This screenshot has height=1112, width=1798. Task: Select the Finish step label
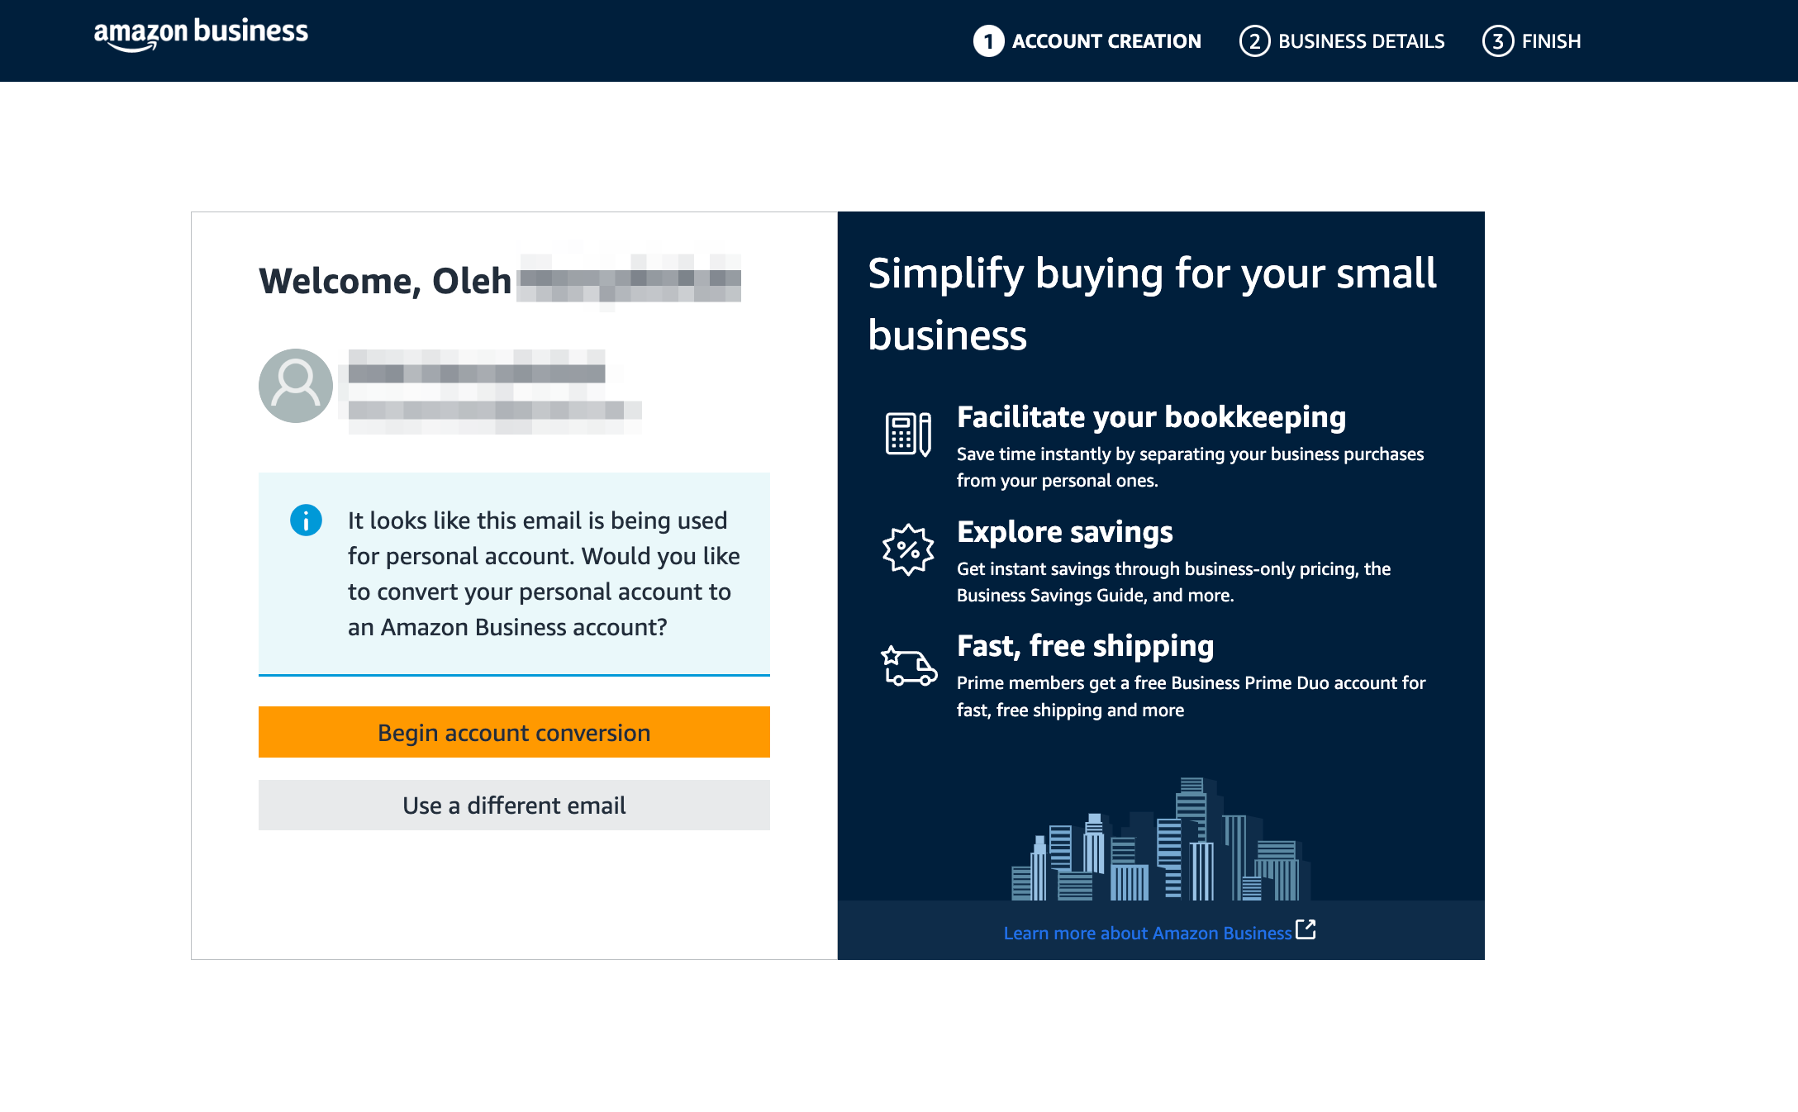coord(1551,41)
